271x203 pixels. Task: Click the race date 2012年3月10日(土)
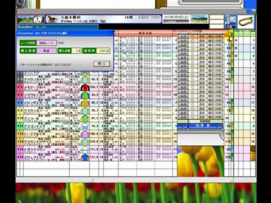pos(176,17)
